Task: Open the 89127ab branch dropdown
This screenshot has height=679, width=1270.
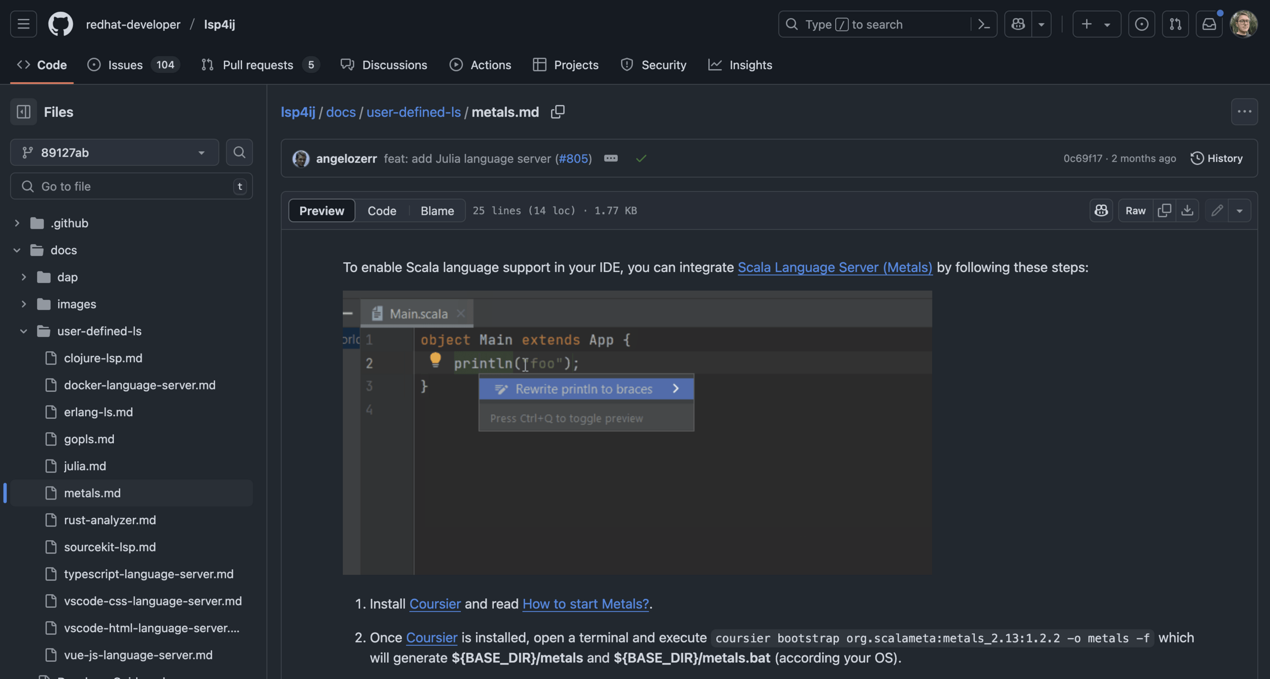Action: (x=114, y=152)
